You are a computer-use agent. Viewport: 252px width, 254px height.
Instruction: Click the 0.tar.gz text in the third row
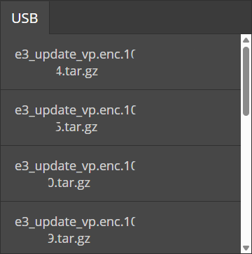tap(69, 183)
